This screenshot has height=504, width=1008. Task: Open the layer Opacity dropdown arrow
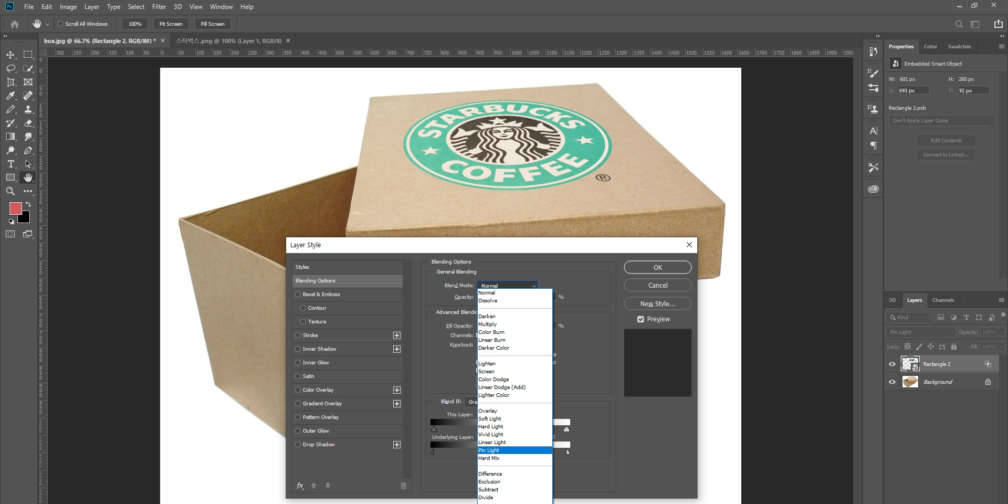pos(1002,332)
